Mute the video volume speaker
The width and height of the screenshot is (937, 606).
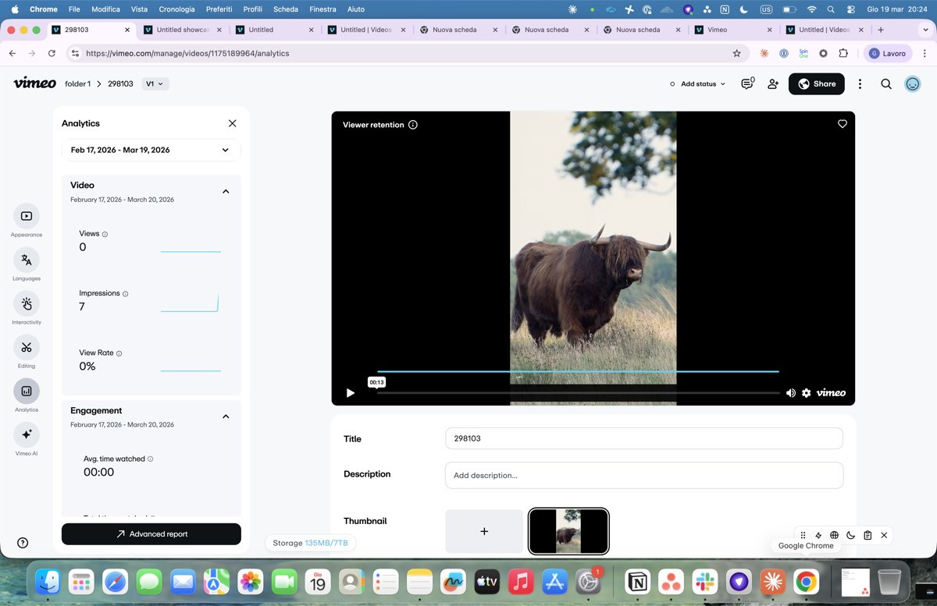[790, 393]
